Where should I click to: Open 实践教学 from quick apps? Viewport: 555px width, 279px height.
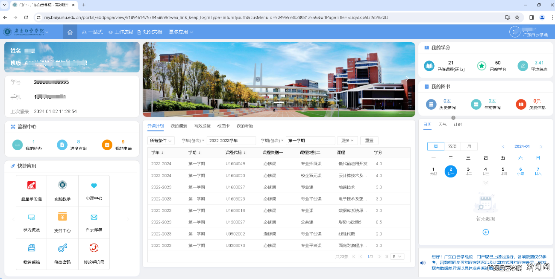(x=62, y=191)
